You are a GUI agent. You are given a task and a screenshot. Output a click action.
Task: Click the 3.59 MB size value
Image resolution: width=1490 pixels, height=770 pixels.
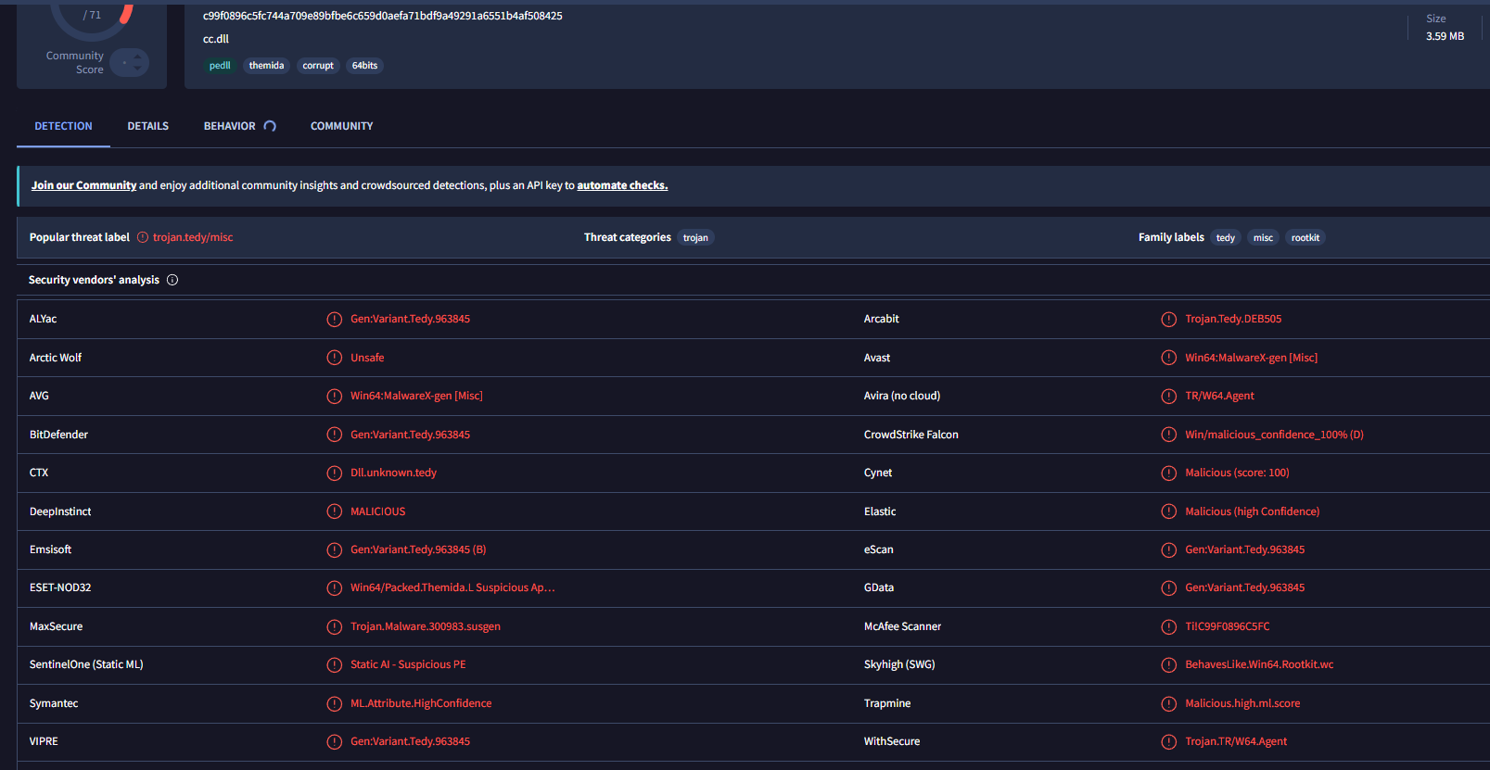tap(1445, 36)
